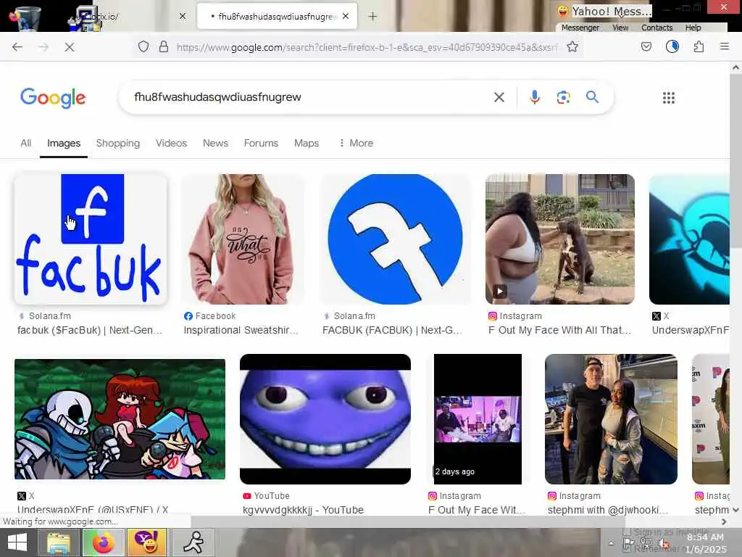Click the Firefox taskbar icon
The image size is (742, 557).
[103, 542]
